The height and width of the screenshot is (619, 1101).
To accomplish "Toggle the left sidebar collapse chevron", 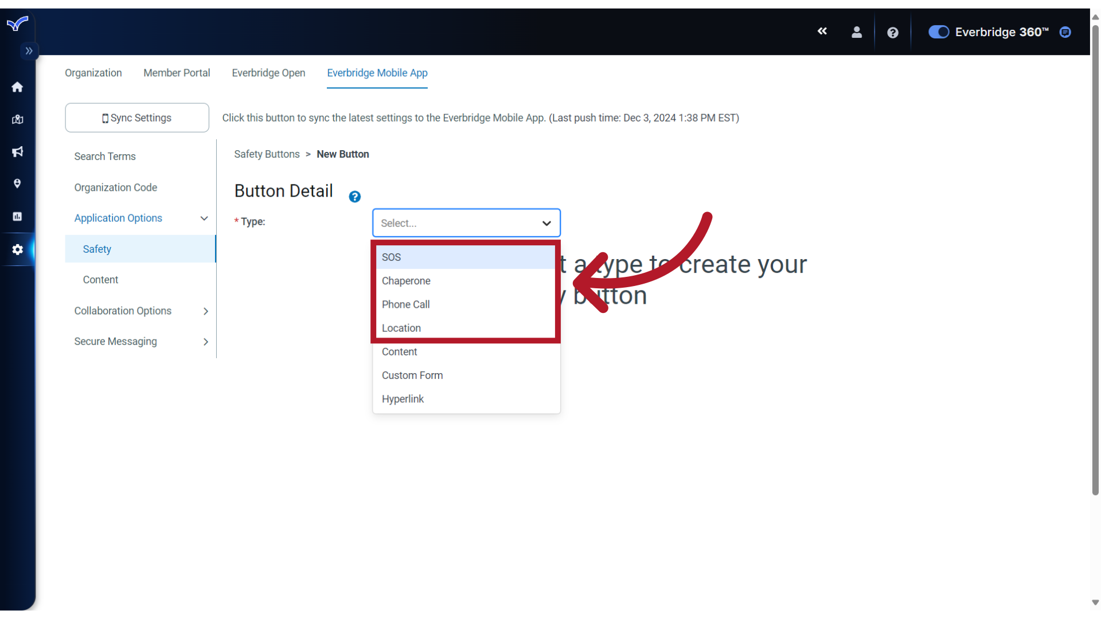I will point(28,50).
